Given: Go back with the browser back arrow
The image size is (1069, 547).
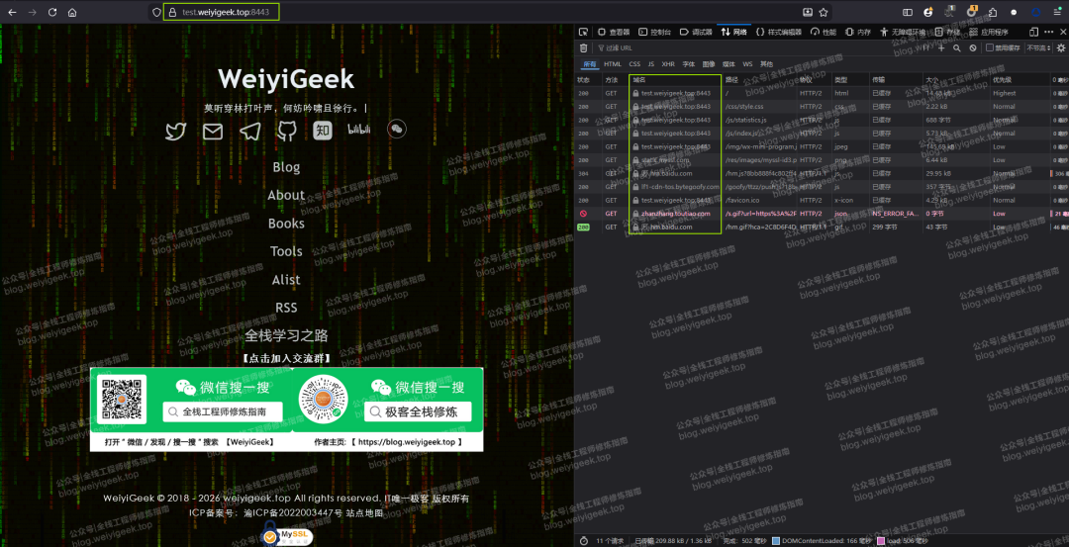Looking at the screenshot, I should click(x=12, y=12).
